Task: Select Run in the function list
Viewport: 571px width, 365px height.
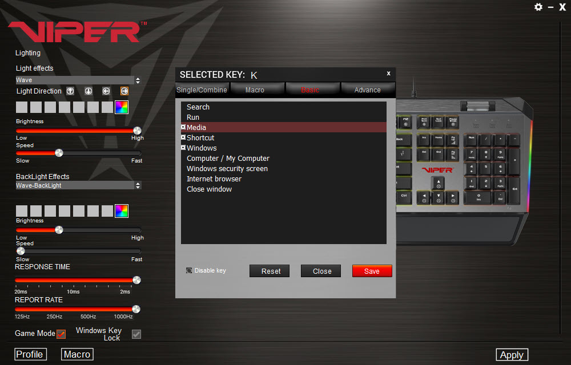Action: click(284, 117)
